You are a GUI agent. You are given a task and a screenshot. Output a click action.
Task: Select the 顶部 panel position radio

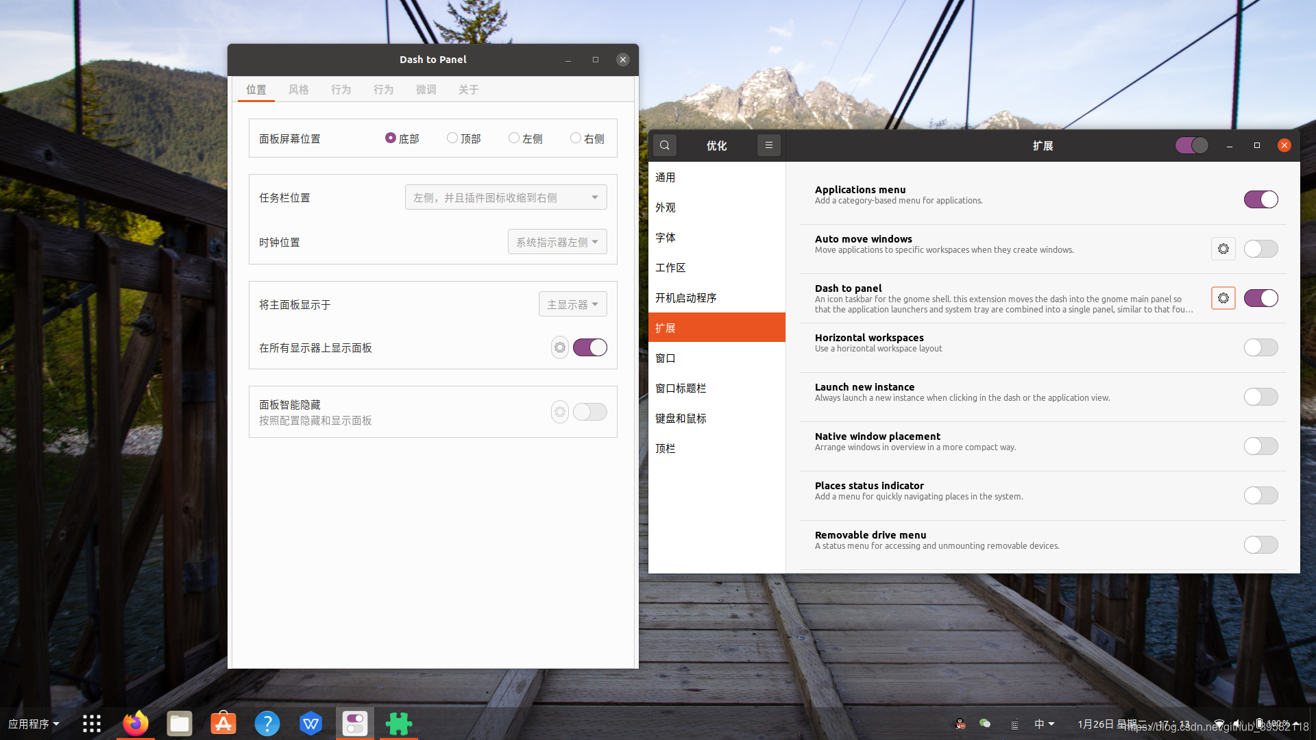tap(452, 138)
